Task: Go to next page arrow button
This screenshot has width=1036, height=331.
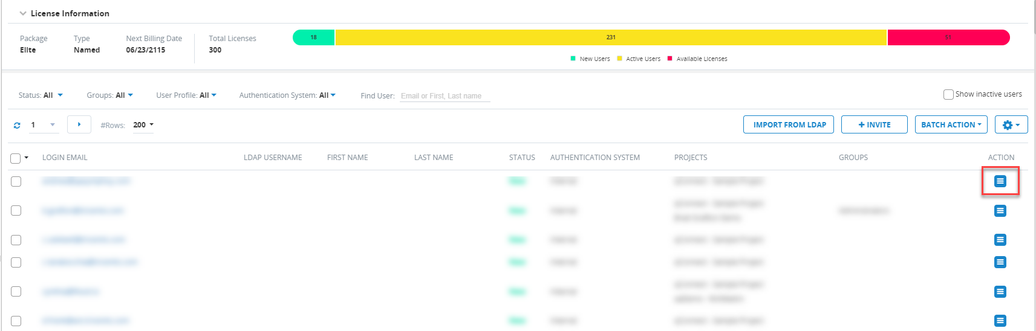Action: click(x=79, y=124)
